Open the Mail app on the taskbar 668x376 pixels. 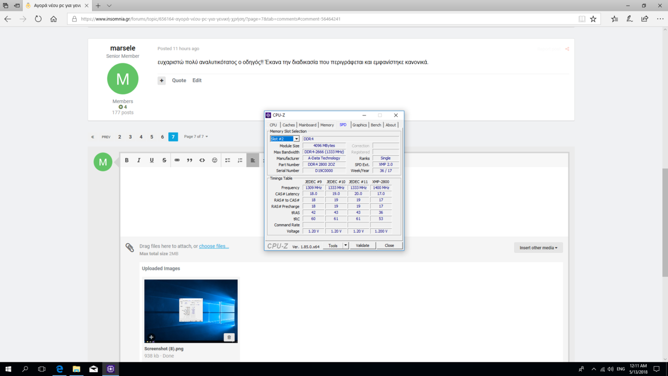click(93, 369)
